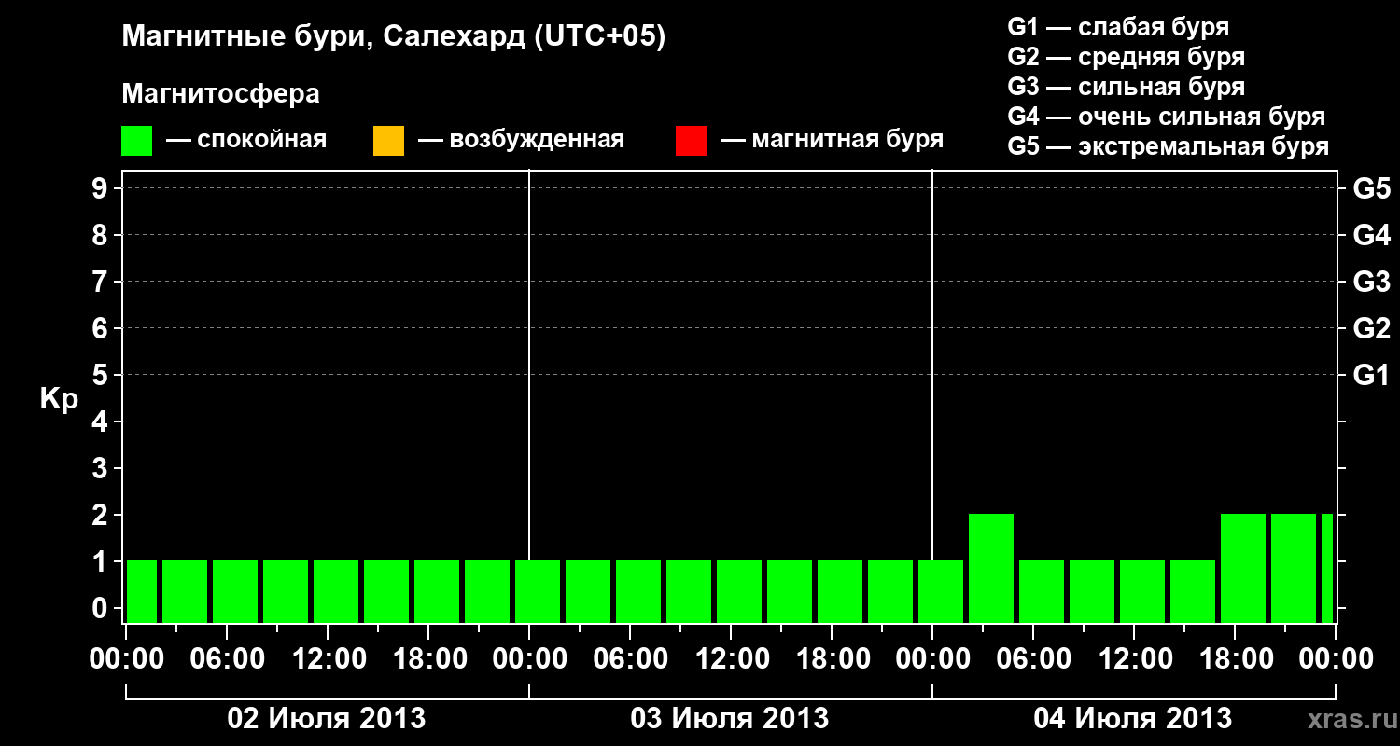This screenshot has width=1400, height=746.
Task: Click the '18:00' tick label above 02 Июля
Action: pos(428,659)
